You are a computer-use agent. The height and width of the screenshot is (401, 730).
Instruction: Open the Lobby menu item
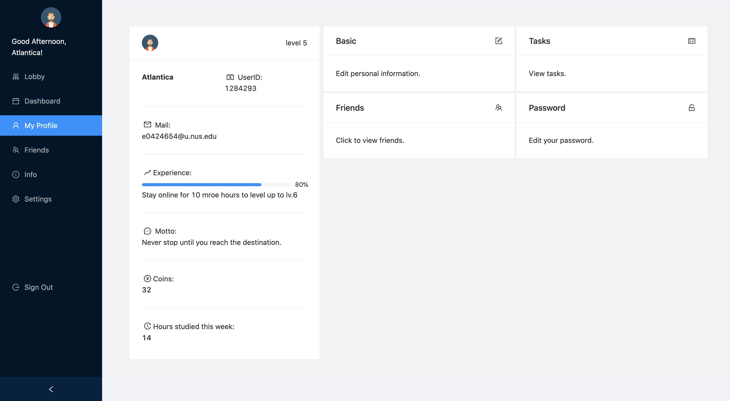34,77
